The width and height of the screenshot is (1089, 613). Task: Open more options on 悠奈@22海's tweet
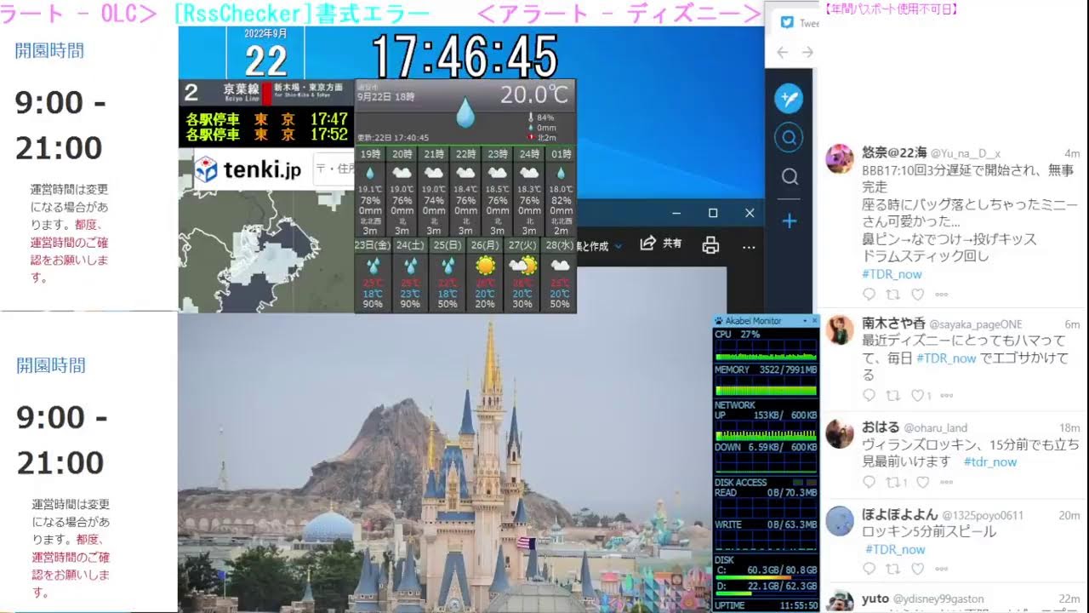click(942, 295)
